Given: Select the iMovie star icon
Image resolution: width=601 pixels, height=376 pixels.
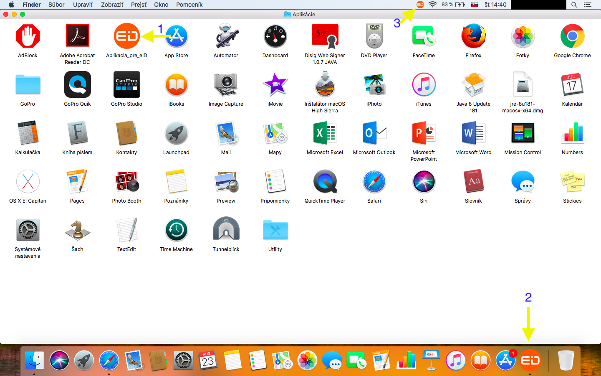Looking at the screenshot, I should pyautogui.click(x=275, y=85).
